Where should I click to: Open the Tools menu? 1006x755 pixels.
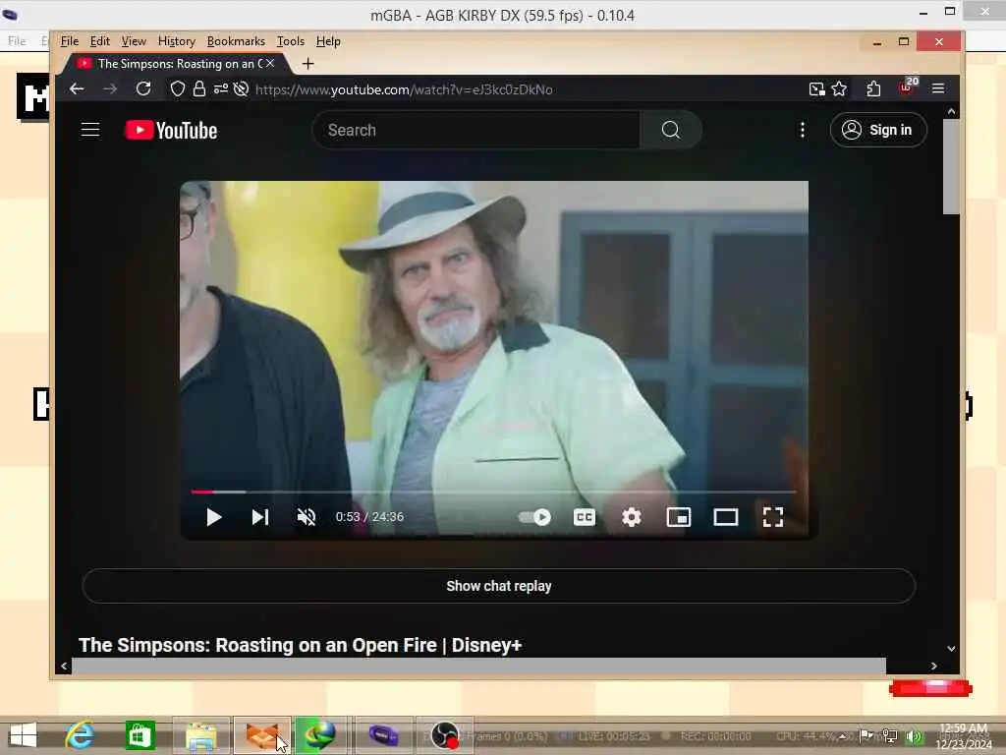(x=291, y=41)
